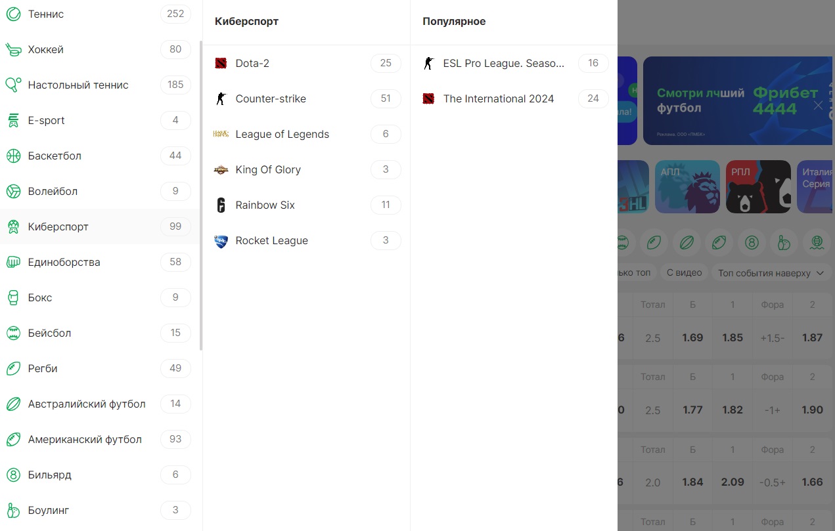Click the rugby ball icon beside Регби
The width and height of the screenshot is (835, 531).
[13, 368]
